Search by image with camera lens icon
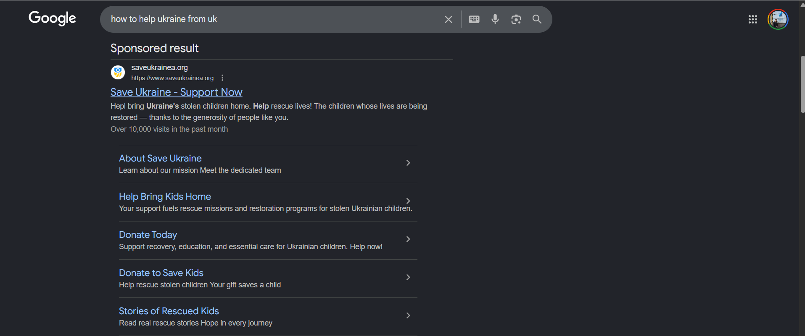 click(x=516, y=19)
